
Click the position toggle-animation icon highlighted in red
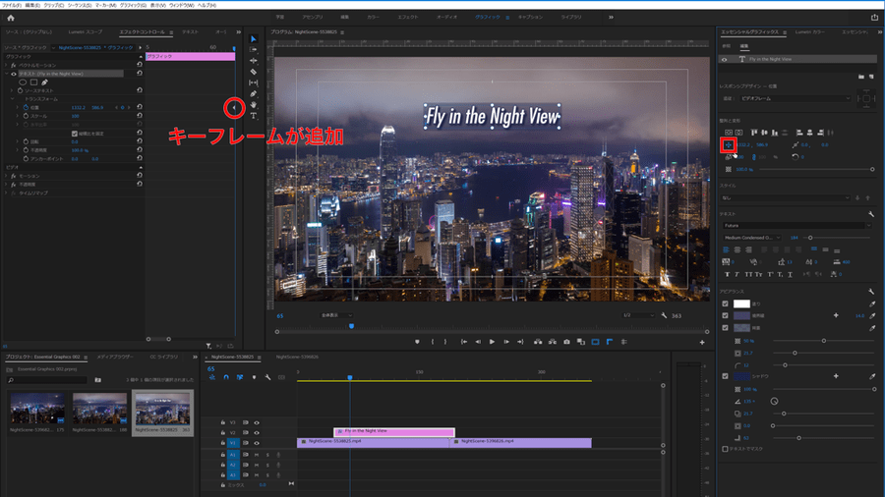tap(729, 144)
